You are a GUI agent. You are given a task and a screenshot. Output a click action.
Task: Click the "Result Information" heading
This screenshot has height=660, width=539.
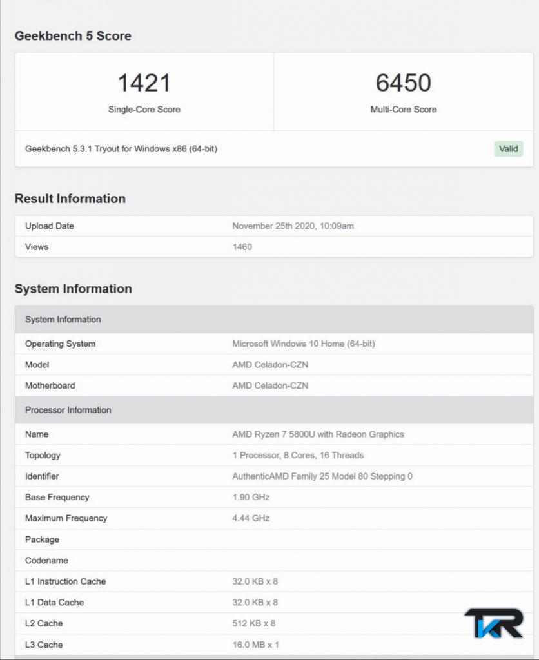70,199
